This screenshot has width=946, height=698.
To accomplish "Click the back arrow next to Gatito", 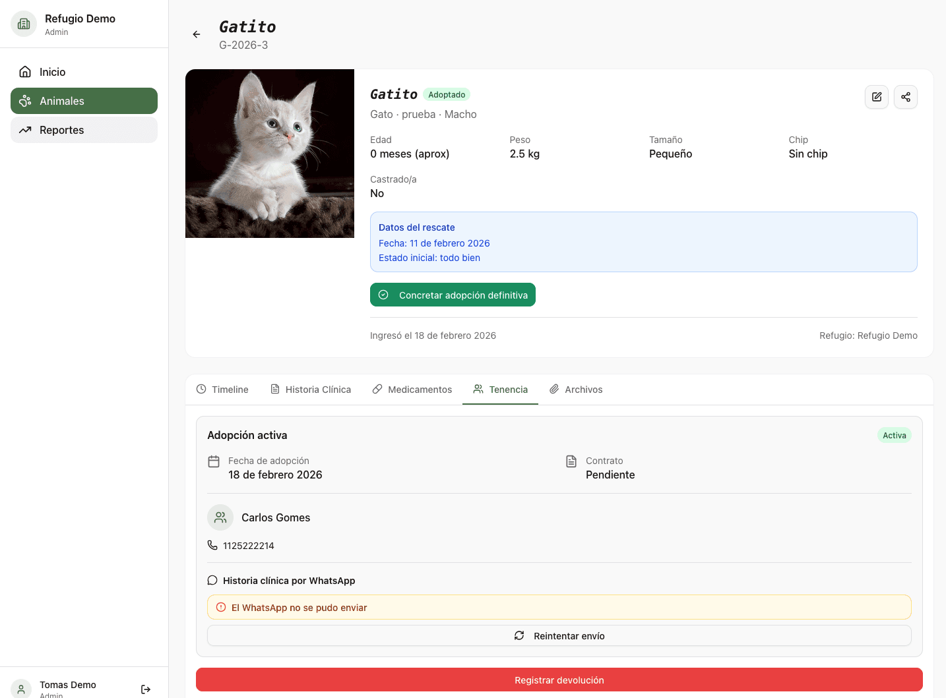I will point(196,34).
